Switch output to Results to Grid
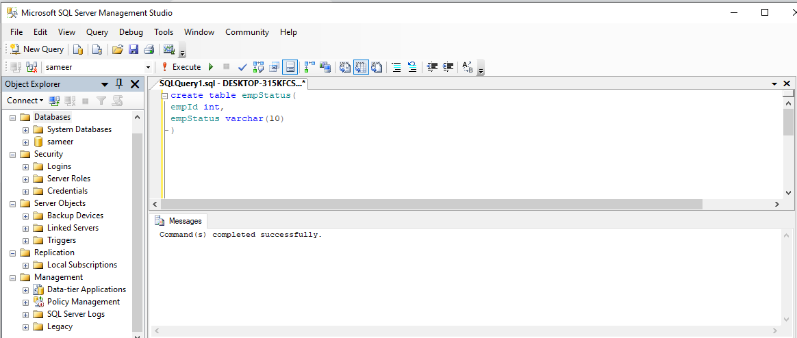Image resolution: width=797 pixels, height=338 pixels. click(x=361, y=66)
